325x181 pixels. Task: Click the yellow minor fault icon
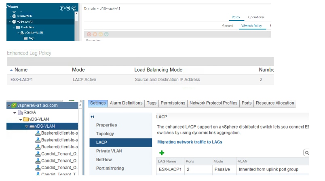tap(101, 34)
